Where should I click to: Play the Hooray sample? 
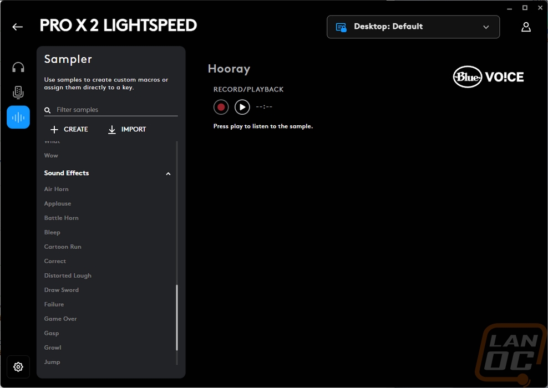click(x=242, y=107)
